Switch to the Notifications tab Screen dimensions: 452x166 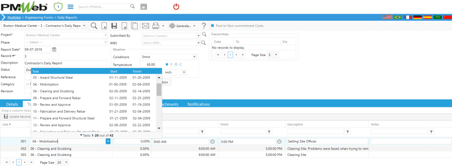click(199, 104)
